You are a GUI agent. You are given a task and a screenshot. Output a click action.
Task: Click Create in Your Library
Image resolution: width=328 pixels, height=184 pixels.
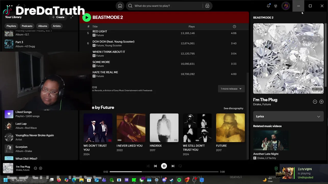tap(58, 17)
